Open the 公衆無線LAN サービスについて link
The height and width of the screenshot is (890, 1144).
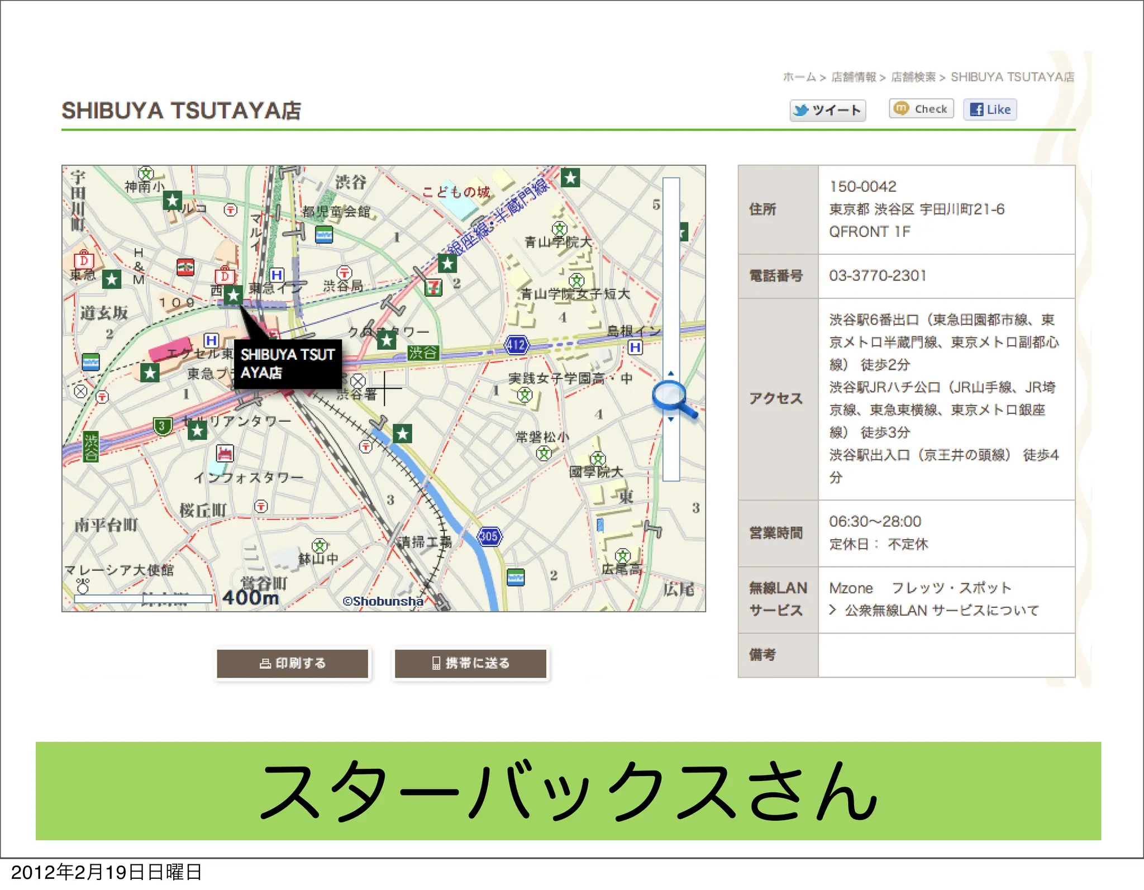pos(941,610)
